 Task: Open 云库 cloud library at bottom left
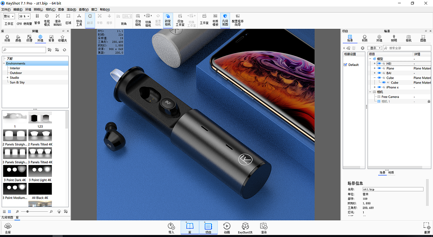(x=8, y=228)
